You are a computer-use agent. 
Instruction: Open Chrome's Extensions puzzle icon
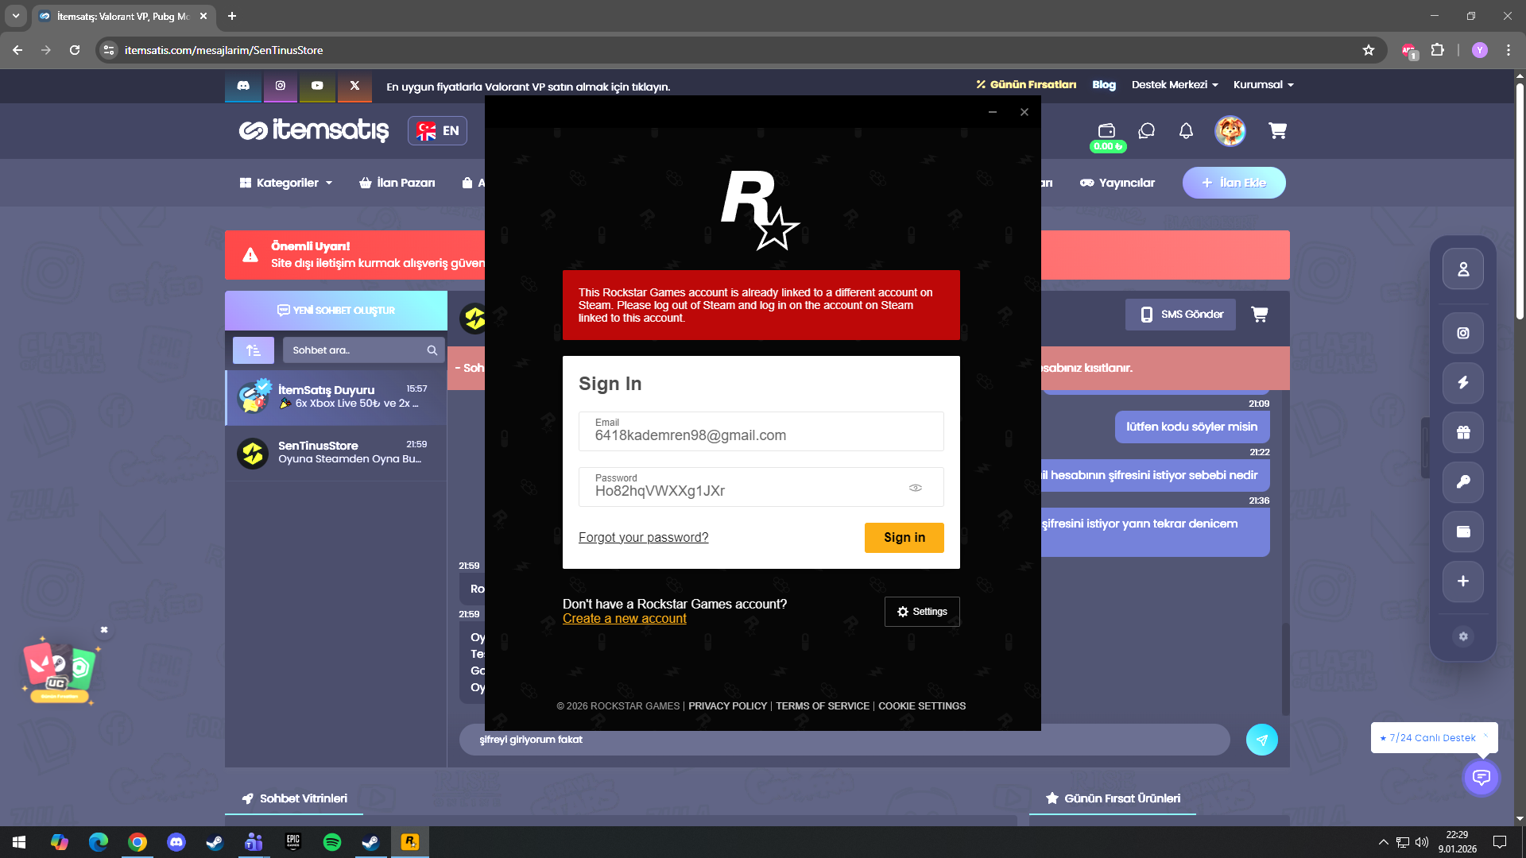(1438, 50)
